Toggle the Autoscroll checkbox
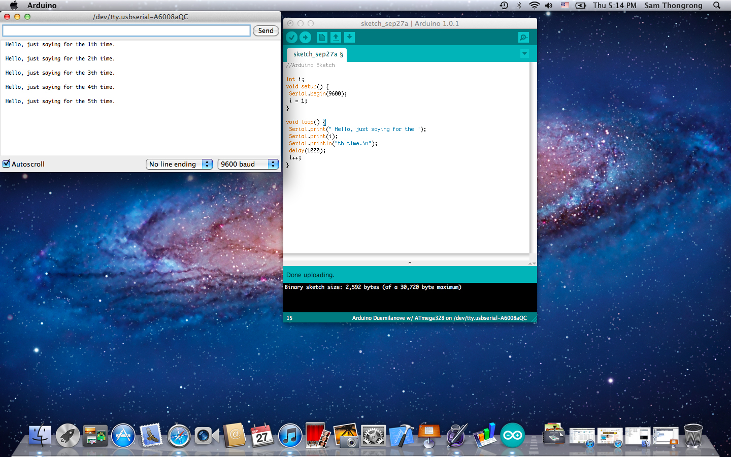The width and height of the screenshot is (731, 457). click(x=7, y=164)
